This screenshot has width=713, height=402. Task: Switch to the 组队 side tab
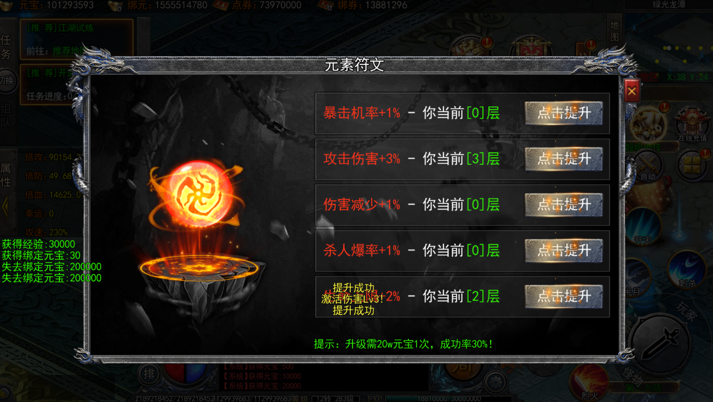pyautogui.click(x=6, y=116)
